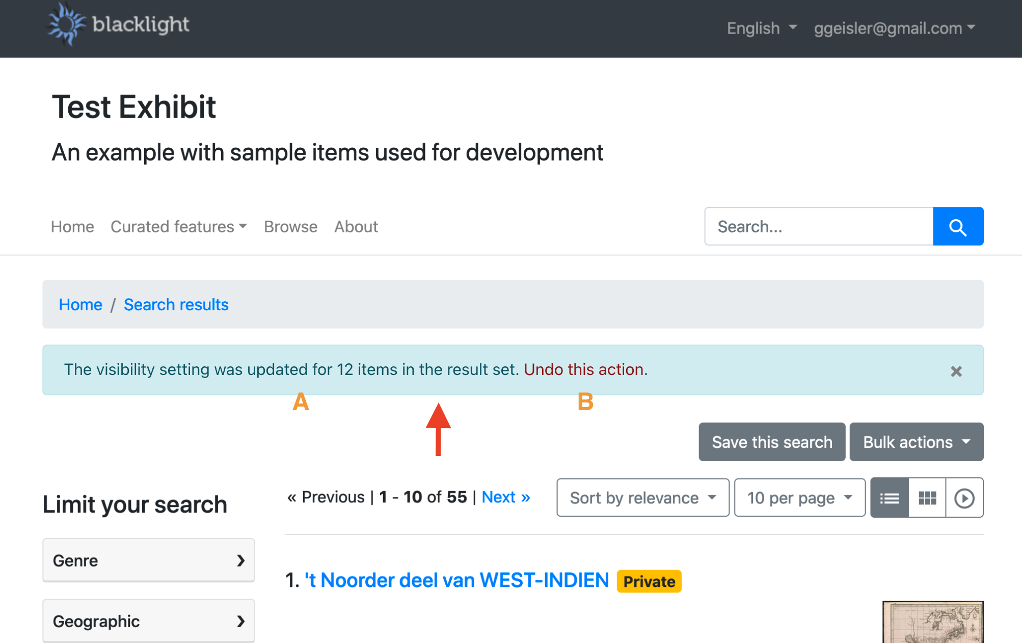Open the Sort by relevance dropdown
This screenshot has width=1022, height=643.
(x=642, y=498)
